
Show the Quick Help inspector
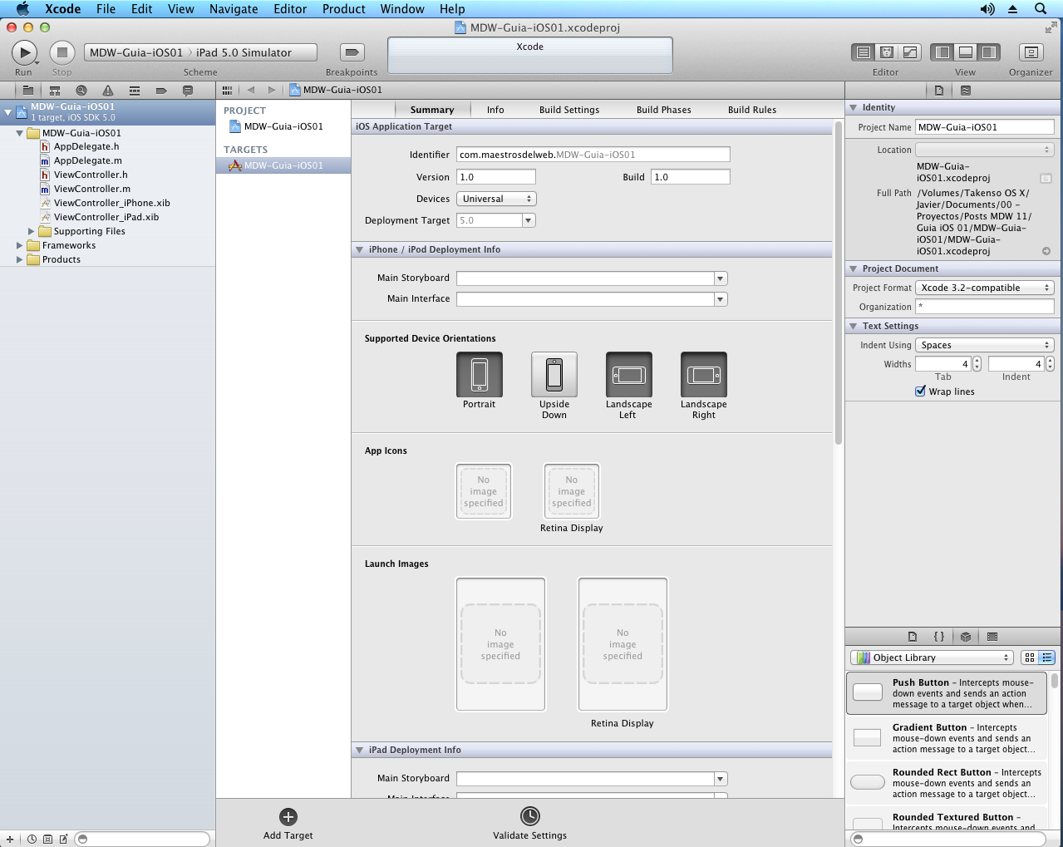pos(966,90)
